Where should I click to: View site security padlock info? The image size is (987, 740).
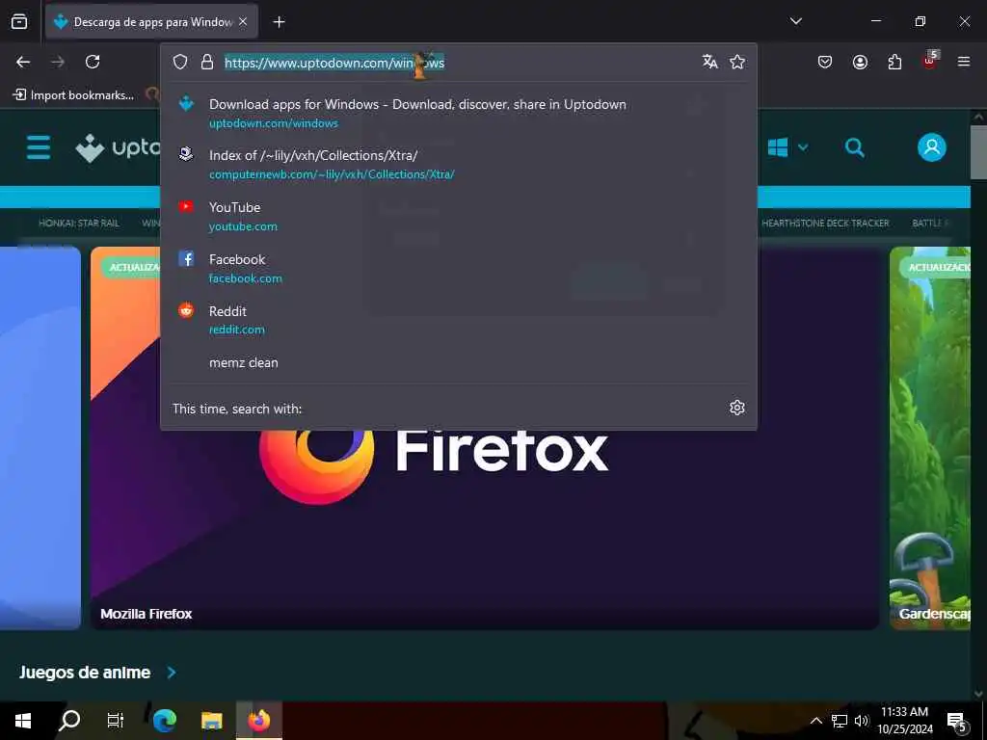click(x=207, y=62)
